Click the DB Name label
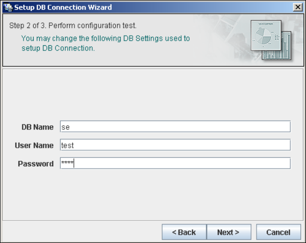Image resolution: width=306 pixels, height=243 pixels. (37, 127)
